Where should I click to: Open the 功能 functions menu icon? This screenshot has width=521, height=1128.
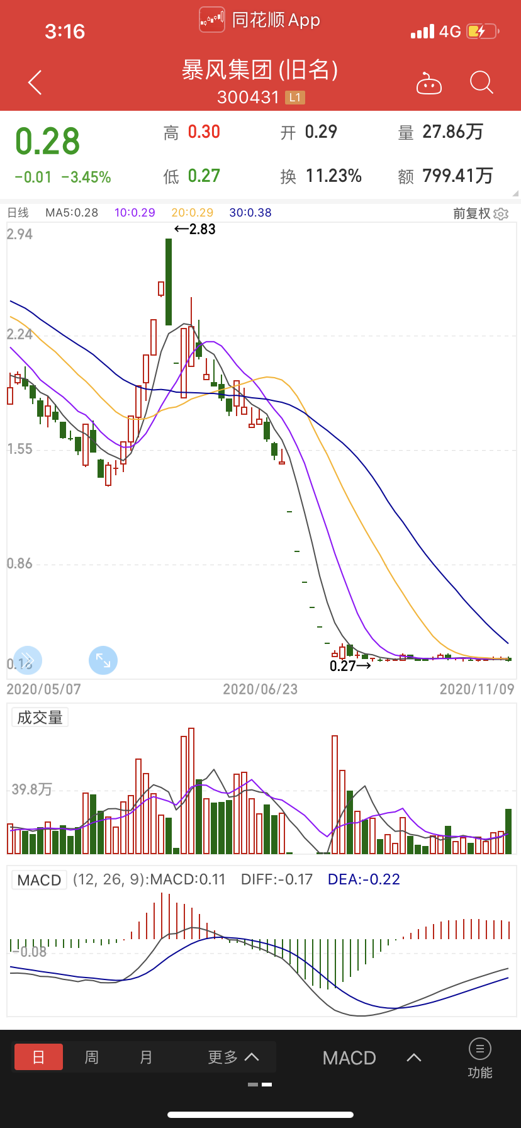[x=480, y=1058]
